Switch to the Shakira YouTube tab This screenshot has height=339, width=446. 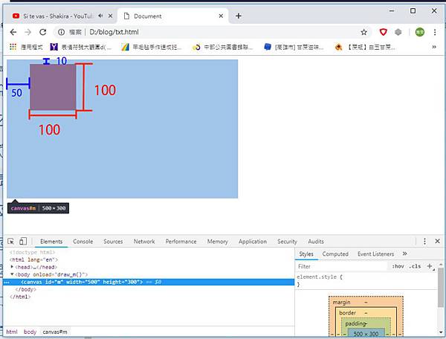coord(57,16)
